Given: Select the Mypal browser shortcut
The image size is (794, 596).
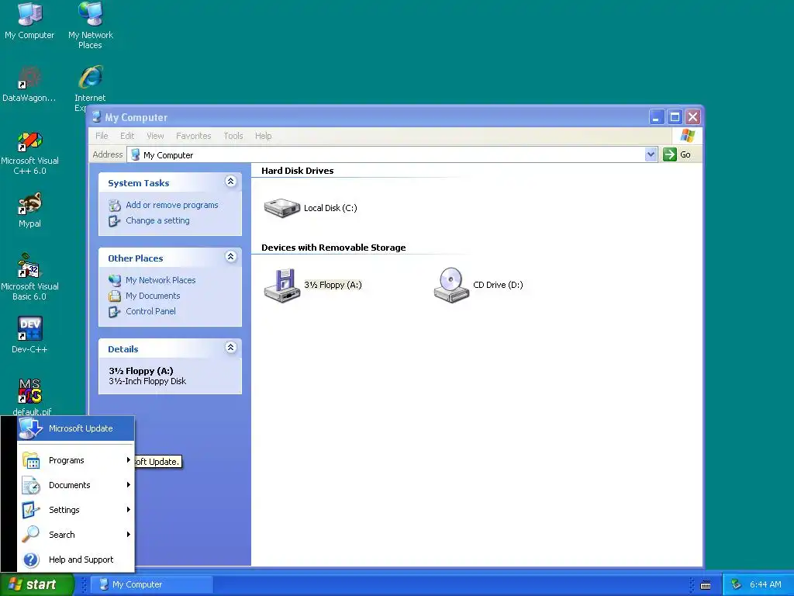Looking at the screenshot, I should pyautogui.click(x=29, y=210).
